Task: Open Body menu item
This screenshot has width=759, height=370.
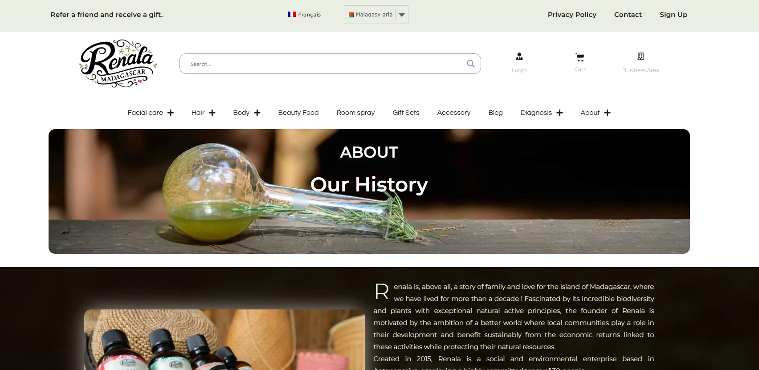Action: (241, 113)
